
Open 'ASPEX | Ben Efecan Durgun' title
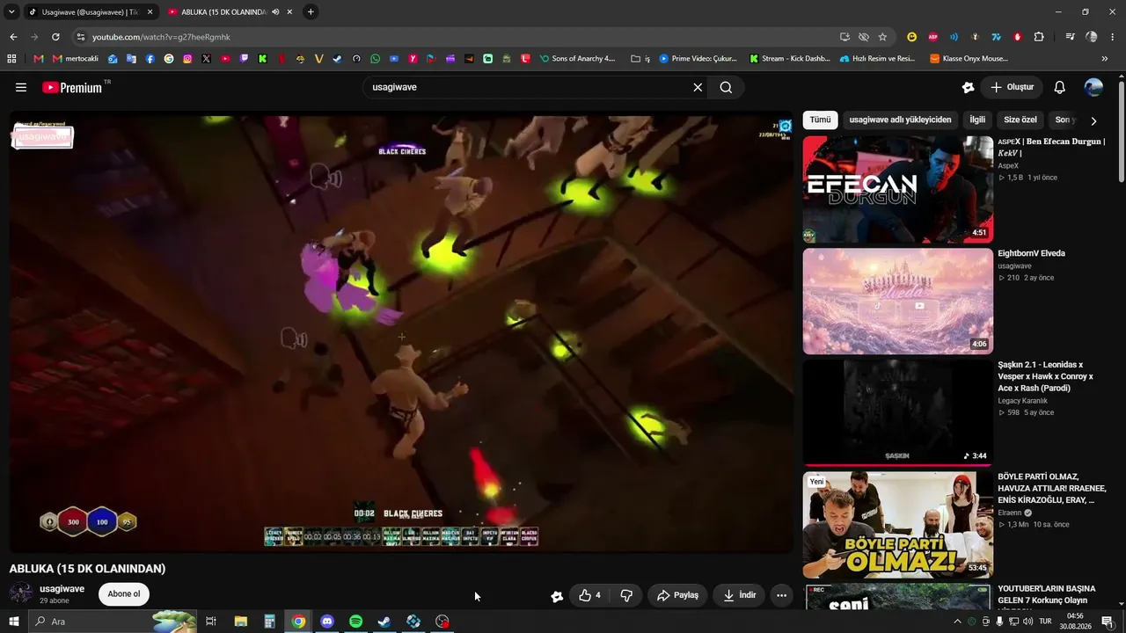click(x=1051, y=147)
